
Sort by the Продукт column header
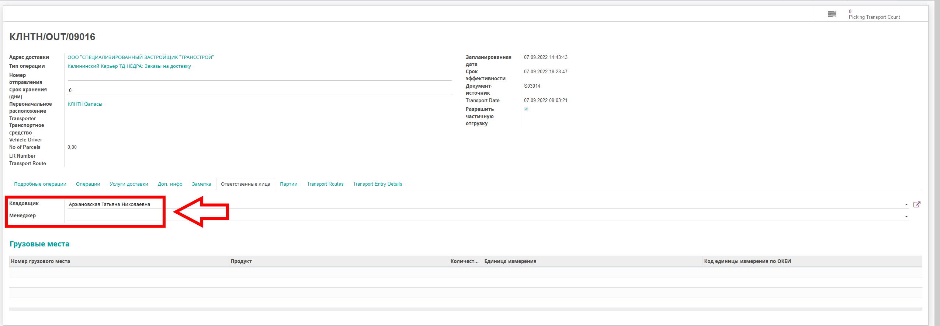pyautogui.click(x=241, y=262)
